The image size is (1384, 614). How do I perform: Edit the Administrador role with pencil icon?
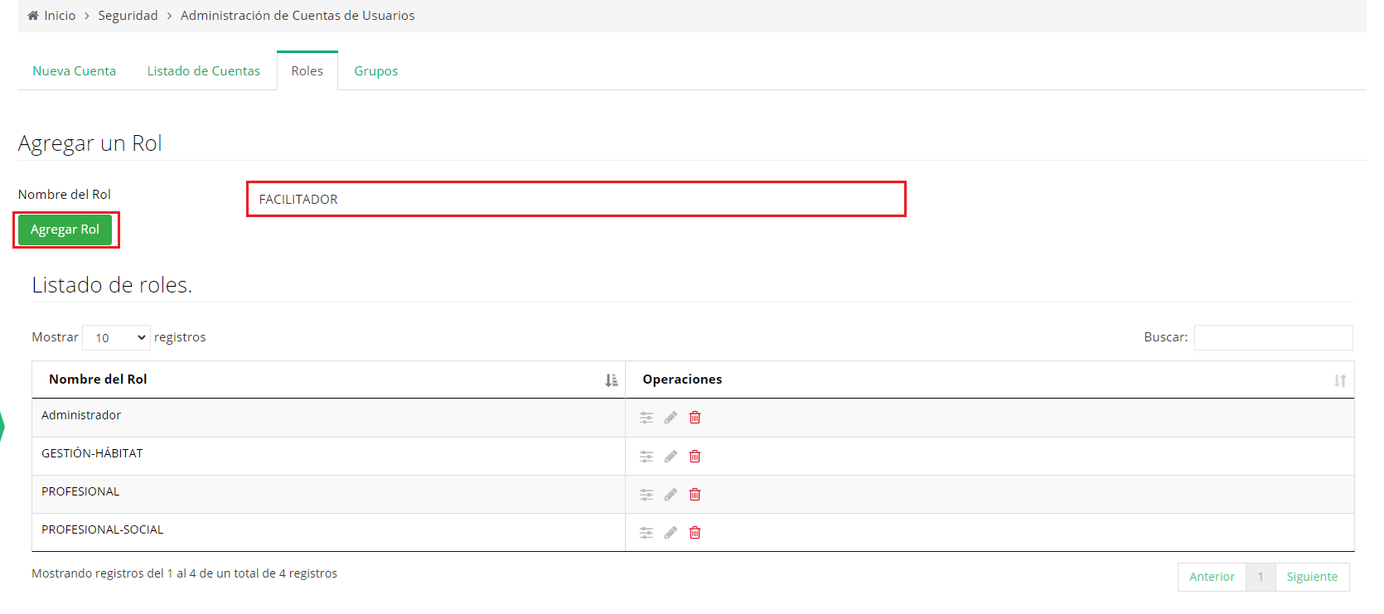point(670,418)
